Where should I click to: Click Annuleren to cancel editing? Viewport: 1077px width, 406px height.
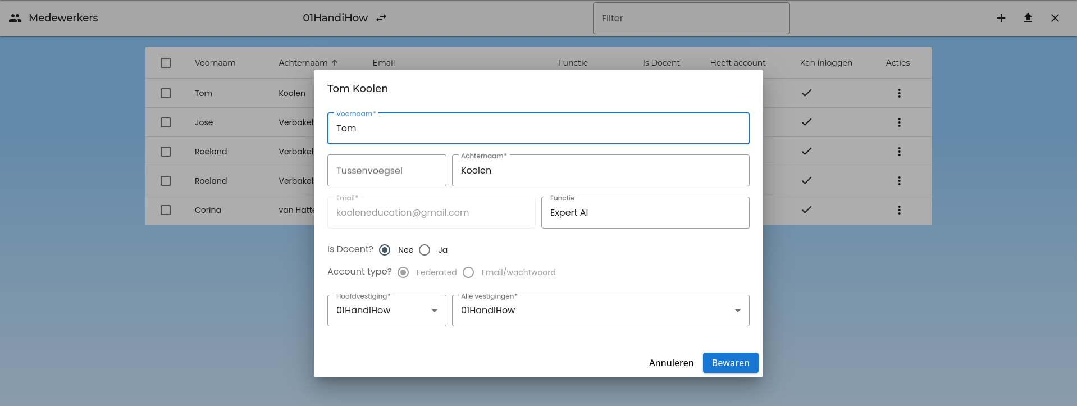[671, 363]
